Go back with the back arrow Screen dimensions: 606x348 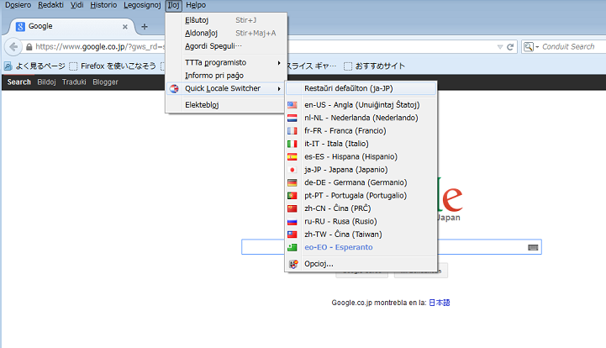13,47
